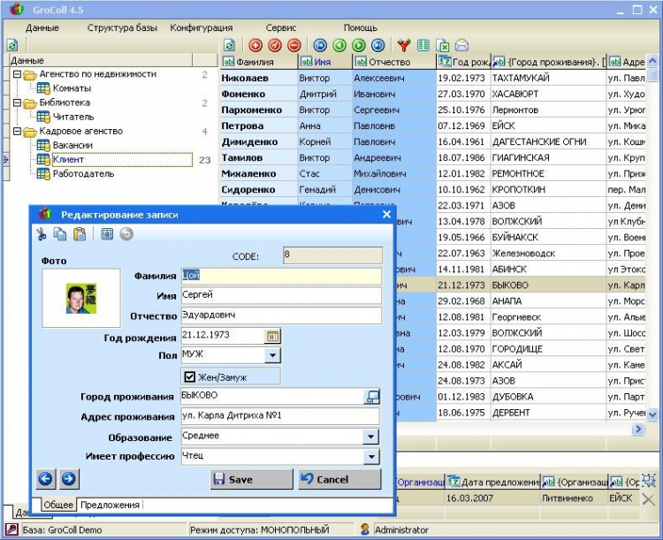This screenshot has height=540, width=663.
Task: Collapse the Библиотека tree node
Action: point(17,103)
